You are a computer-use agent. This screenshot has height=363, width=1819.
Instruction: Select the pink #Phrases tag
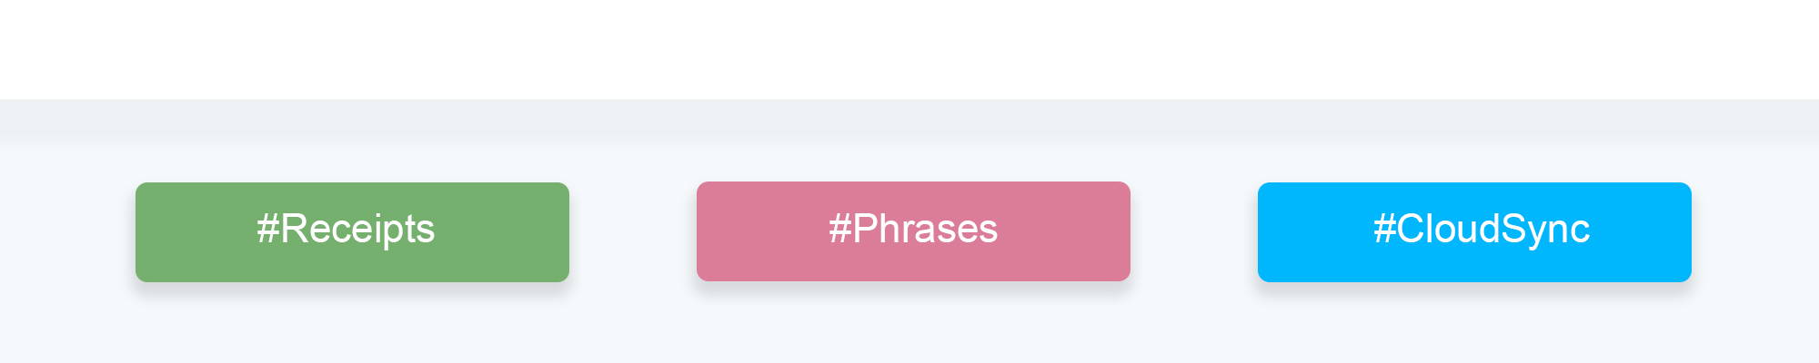(913, 231)
